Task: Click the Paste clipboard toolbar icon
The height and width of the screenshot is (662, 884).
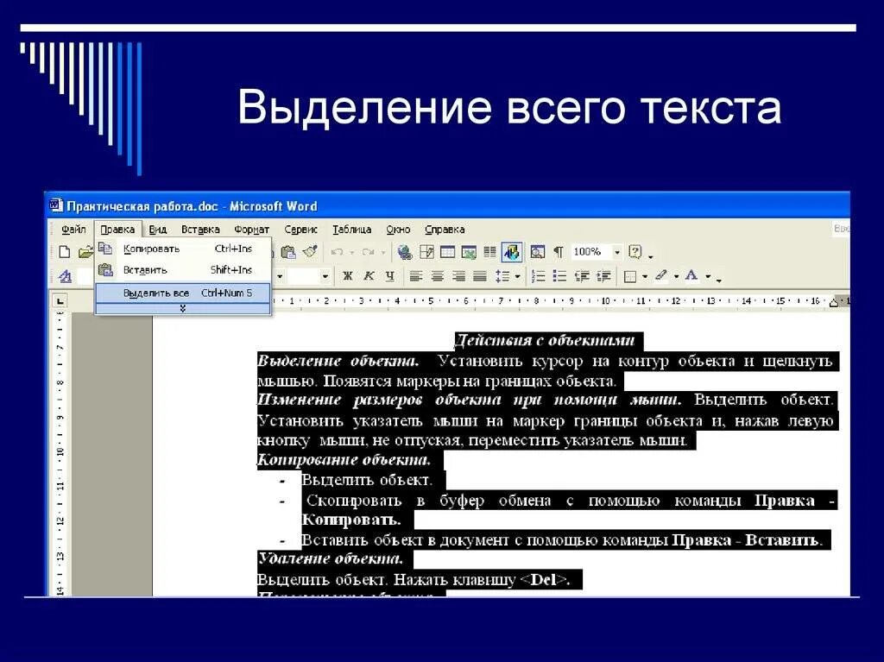Action: pos(288,252)
